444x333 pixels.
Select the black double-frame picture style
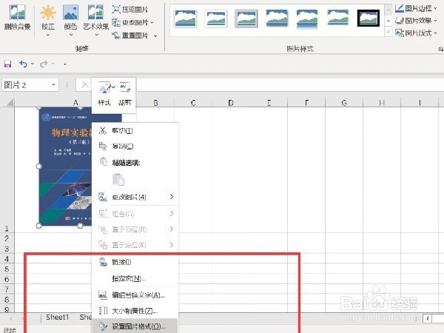coord(368,18)
